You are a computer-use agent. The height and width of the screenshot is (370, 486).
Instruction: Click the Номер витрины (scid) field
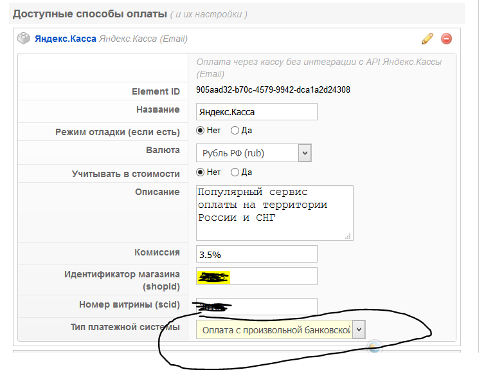(x=256, y=306)
